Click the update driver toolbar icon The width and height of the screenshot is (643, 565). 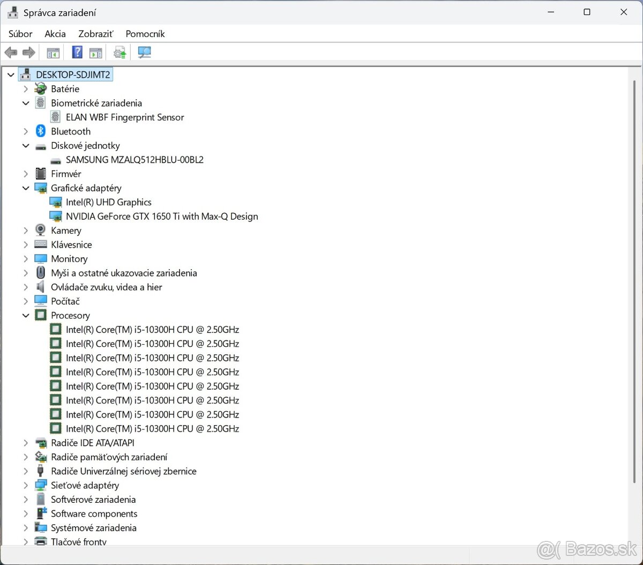click(119, 53)
